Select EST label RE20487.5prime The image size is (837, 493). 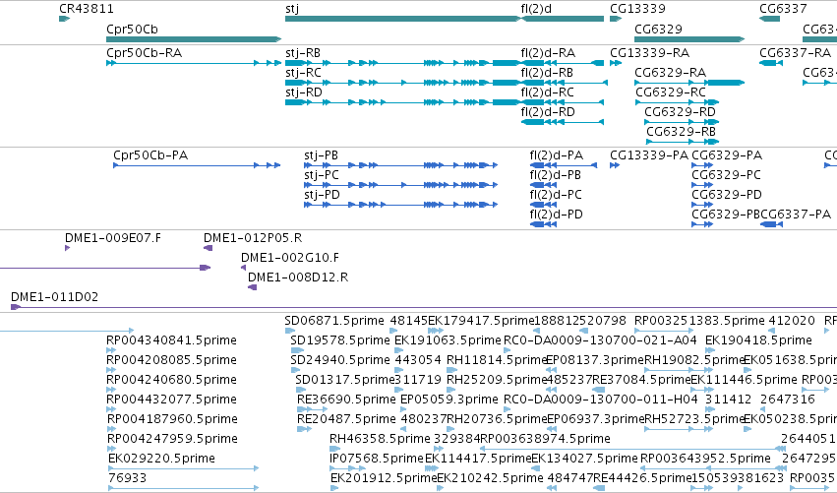tap(346, 420)
